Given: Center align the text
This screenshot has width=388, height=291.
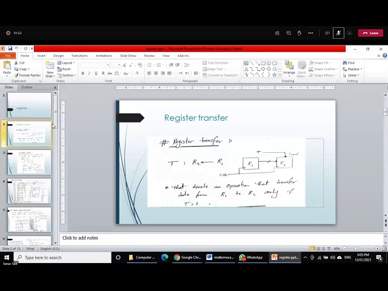Looking at the screenshot, I should 156,73.
